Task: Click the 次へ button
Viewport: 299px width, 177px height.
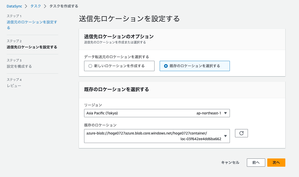Action: click(276, 162)
